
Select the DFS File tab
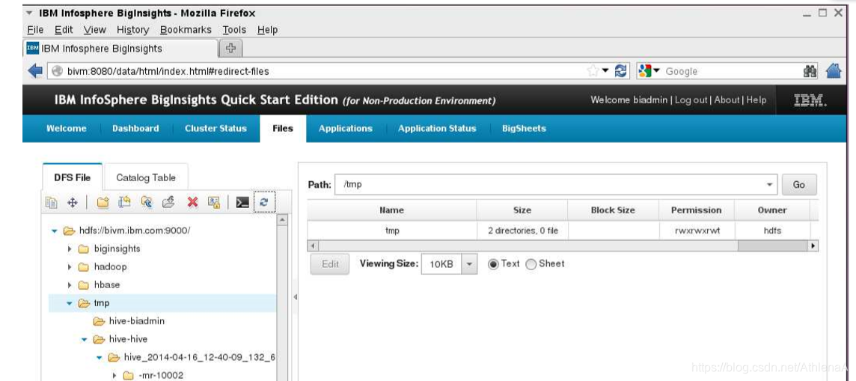tap(72, 177)
